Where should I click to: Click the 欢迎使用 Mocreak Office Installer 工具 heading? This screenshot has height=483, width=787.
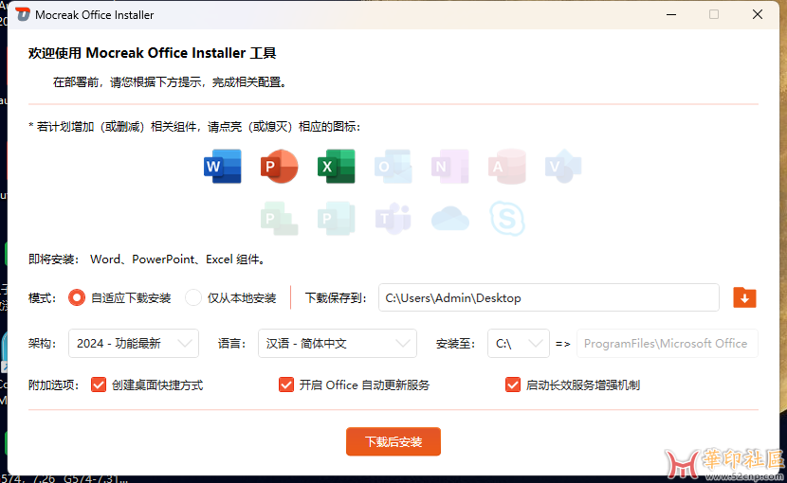(152, 53)
